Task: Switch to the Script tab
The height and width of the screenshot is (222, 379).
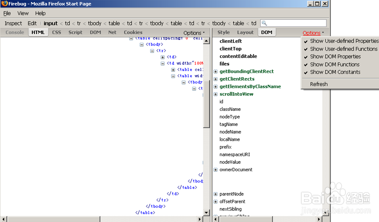Action: pos(76,32)
